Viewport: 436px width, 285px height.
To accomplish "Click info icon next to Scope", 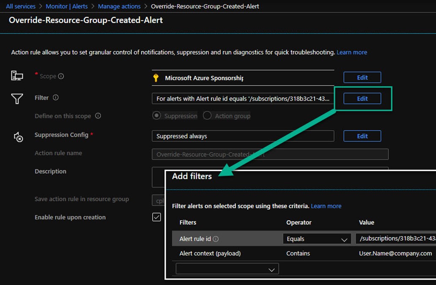I will pos(61,77).
